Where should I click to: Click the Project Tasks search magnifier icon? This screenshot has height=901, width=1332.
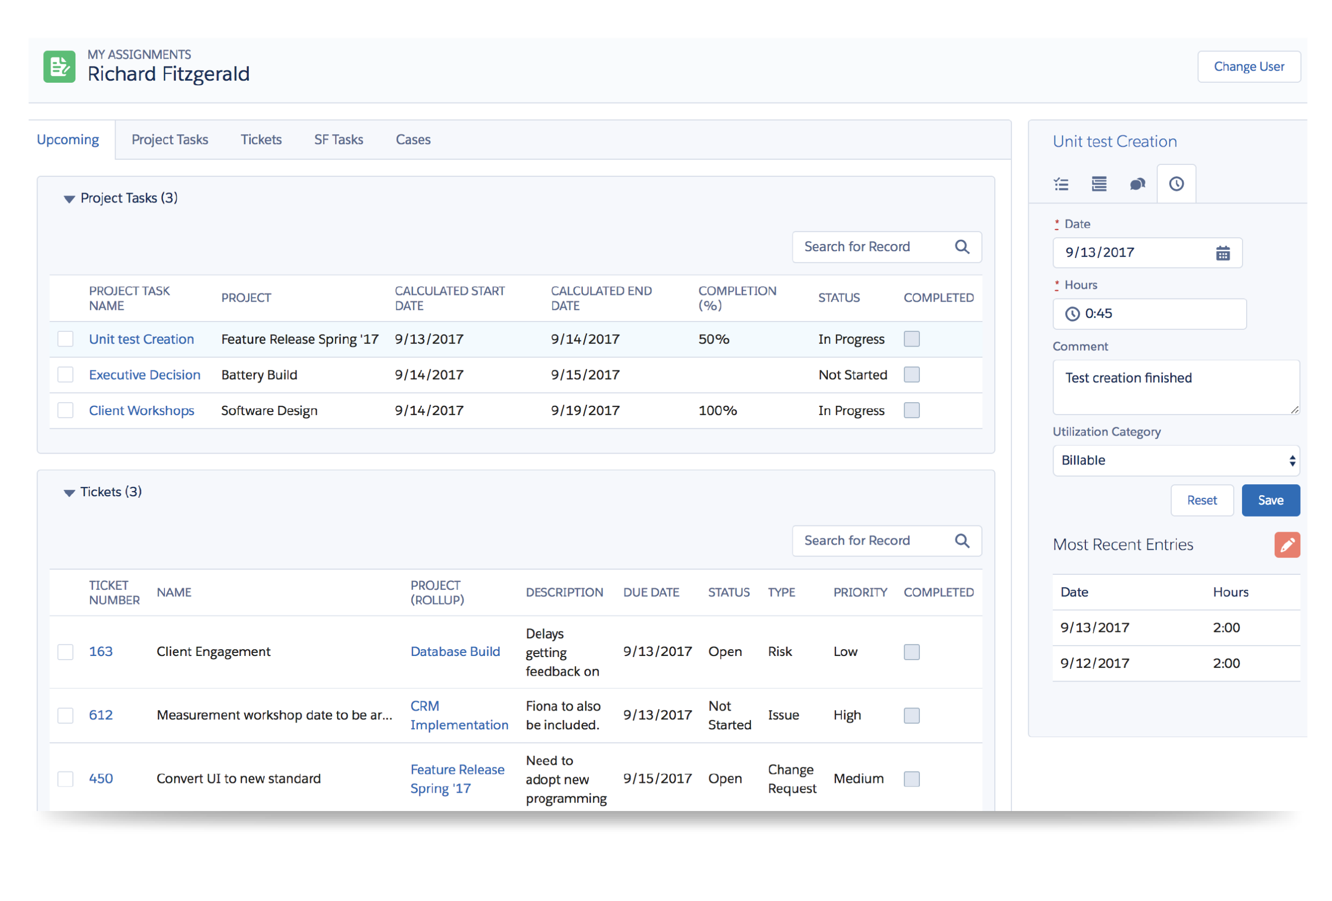tap(963, 247)
